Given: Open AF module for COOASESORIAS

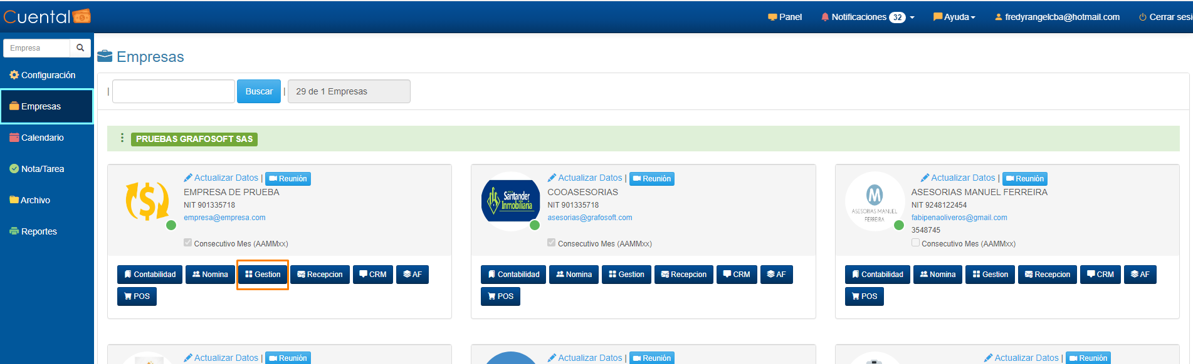Looking at the screenshot, I should tap(776, 275).
